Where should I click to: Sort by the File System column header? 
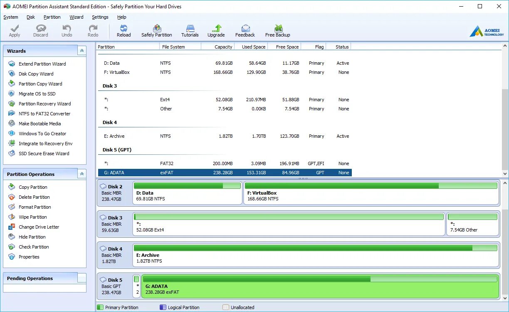[x=180, y=47]
